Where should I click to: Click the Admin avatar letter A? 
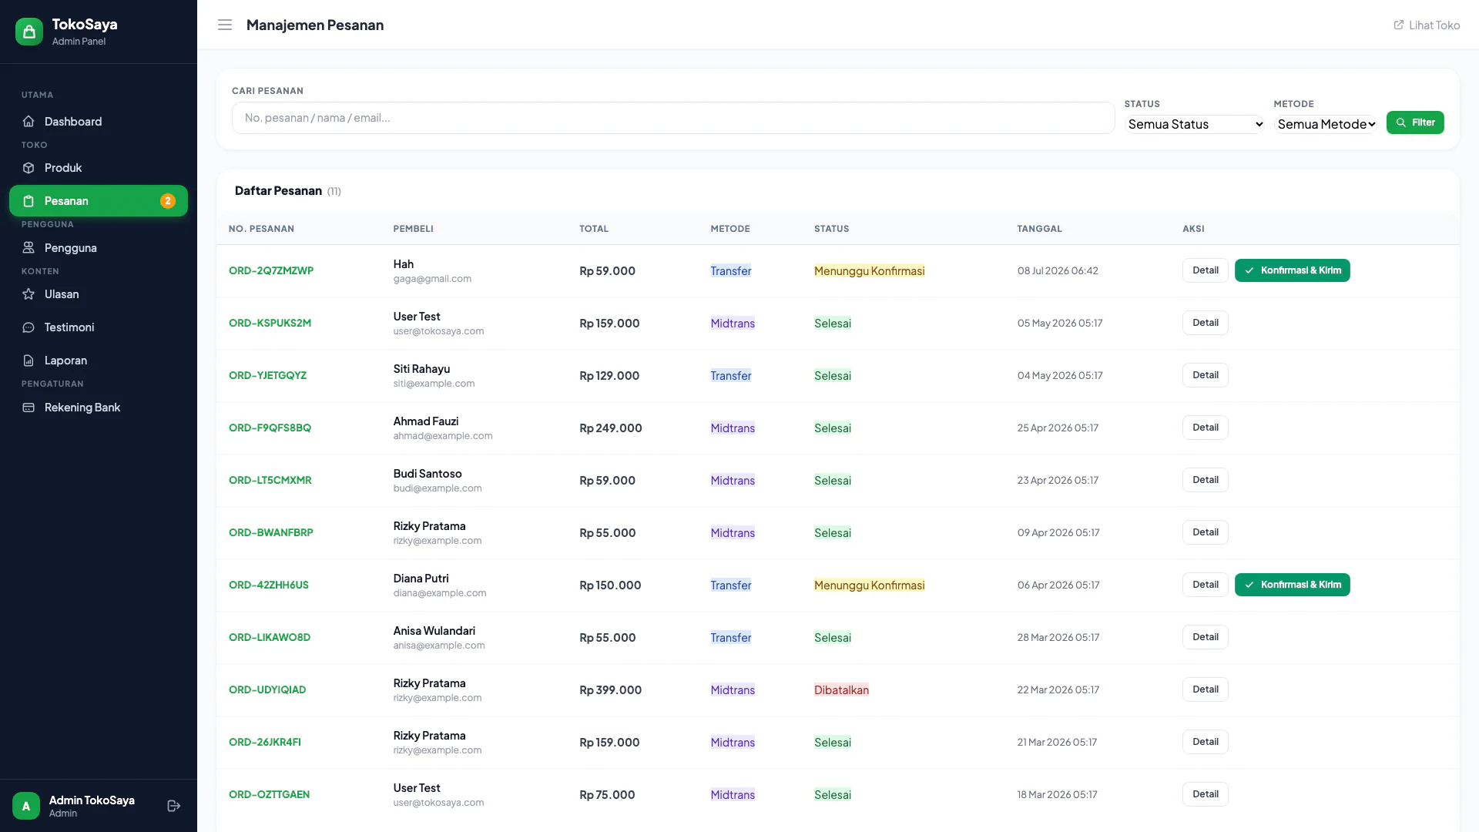pyautogui.click(x=26, y=806)
